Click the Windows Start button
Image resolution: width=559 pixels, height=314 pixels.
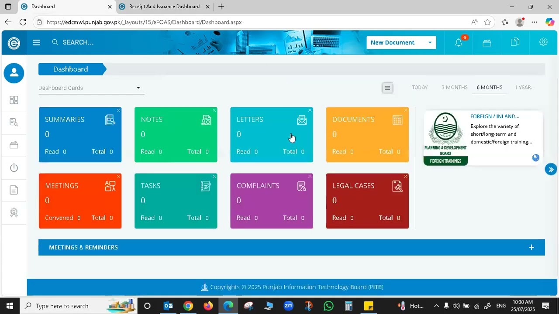tap(10, 306)
